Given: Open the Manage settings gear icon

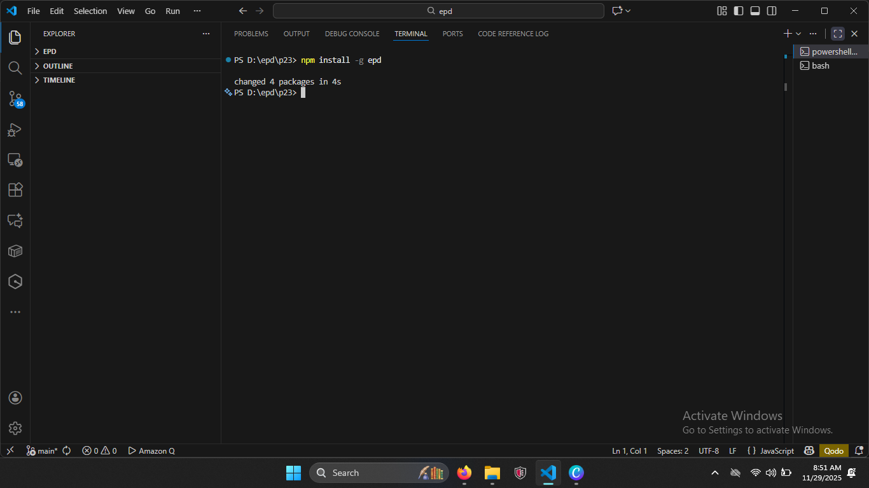Looking at the screenshot, I should (x=15, y=428).
